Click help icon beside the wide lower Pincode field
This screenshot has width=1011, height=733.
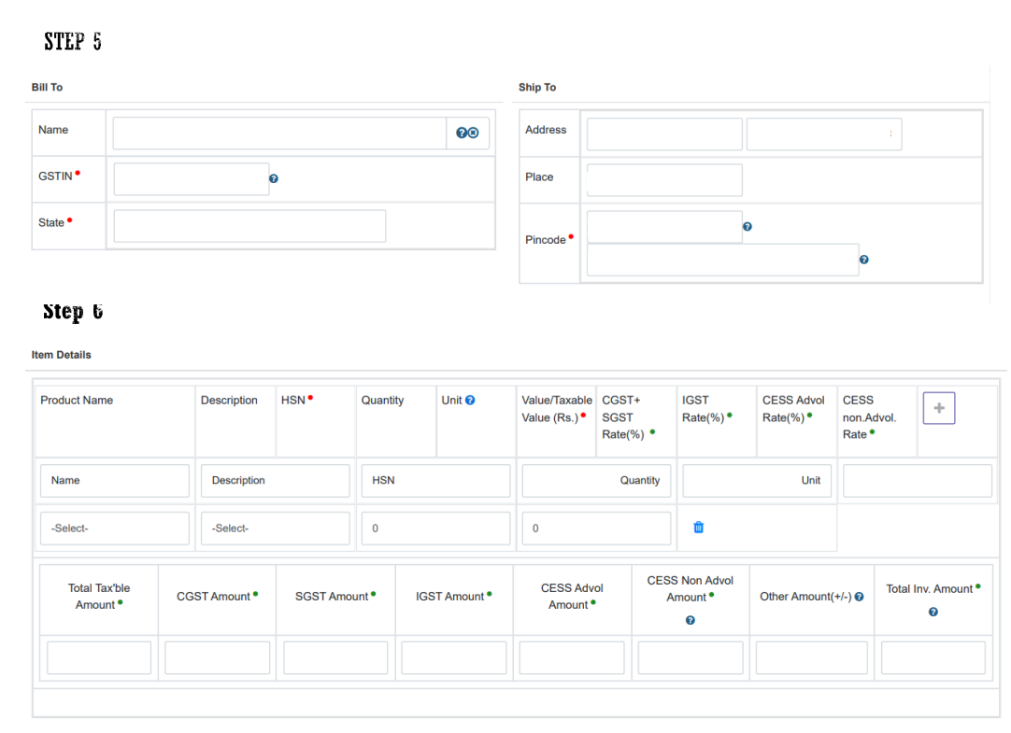point(863,261)
